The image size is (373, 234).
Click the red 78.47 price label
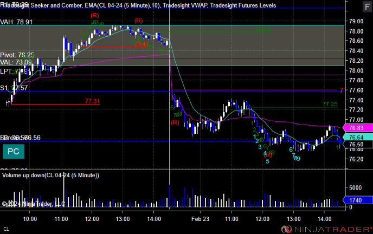(x=142, y=44)
